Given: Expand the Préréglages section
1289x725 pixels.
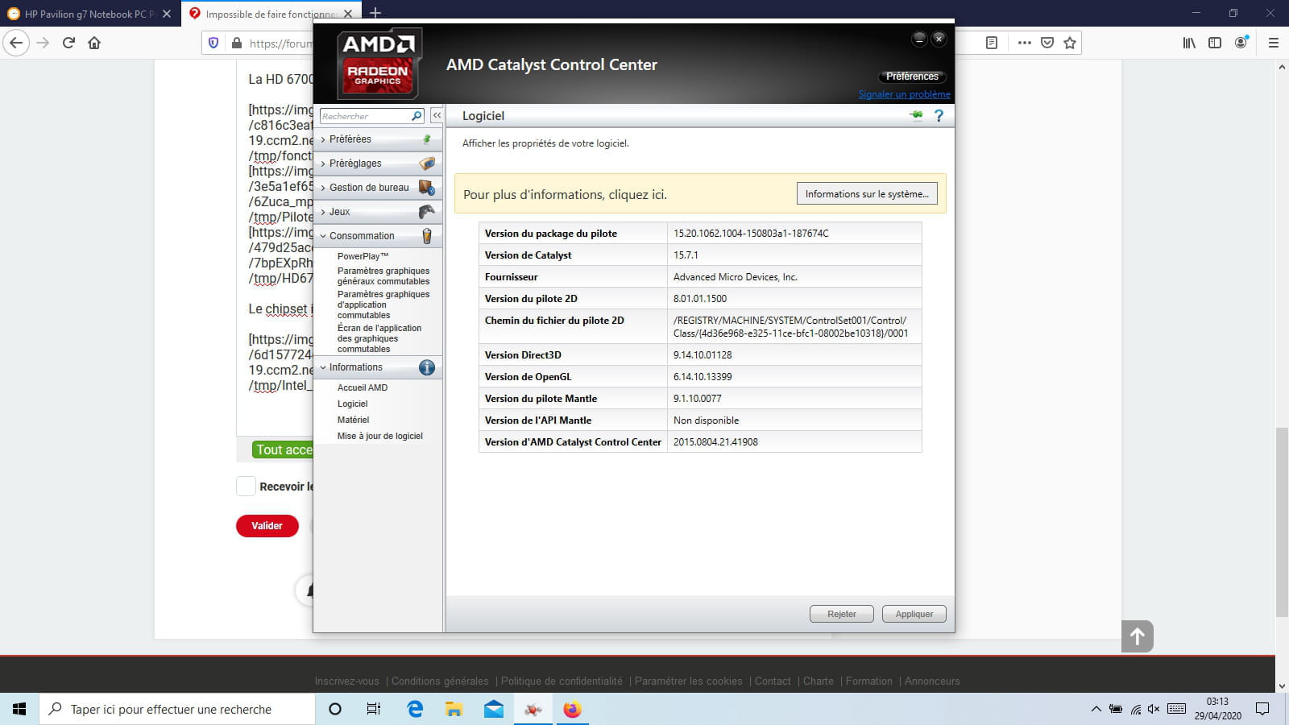Looking at the screenshot, I should [x=377, y=164].
